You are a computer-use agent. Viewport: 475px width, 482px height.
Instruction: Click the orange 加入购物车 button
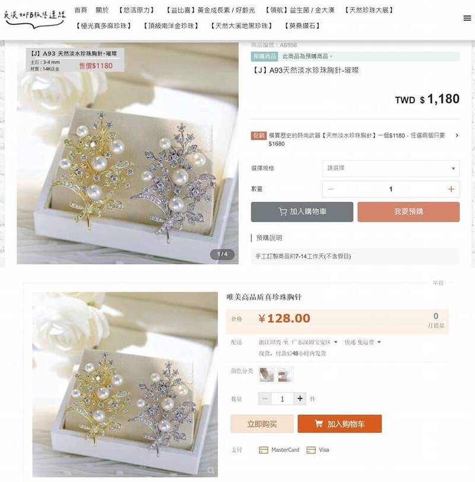tap(340, 424)
